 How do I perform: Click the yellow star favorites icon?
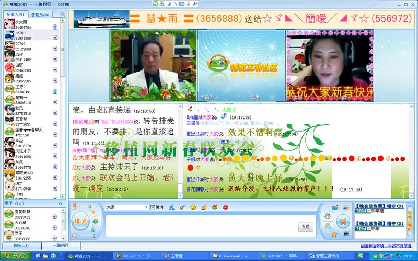pos(334,234)
